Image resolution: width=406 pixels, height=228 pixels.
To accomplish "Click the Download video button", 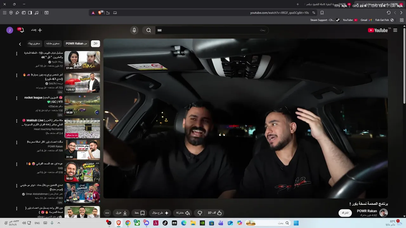I will [x=121, y=213].
